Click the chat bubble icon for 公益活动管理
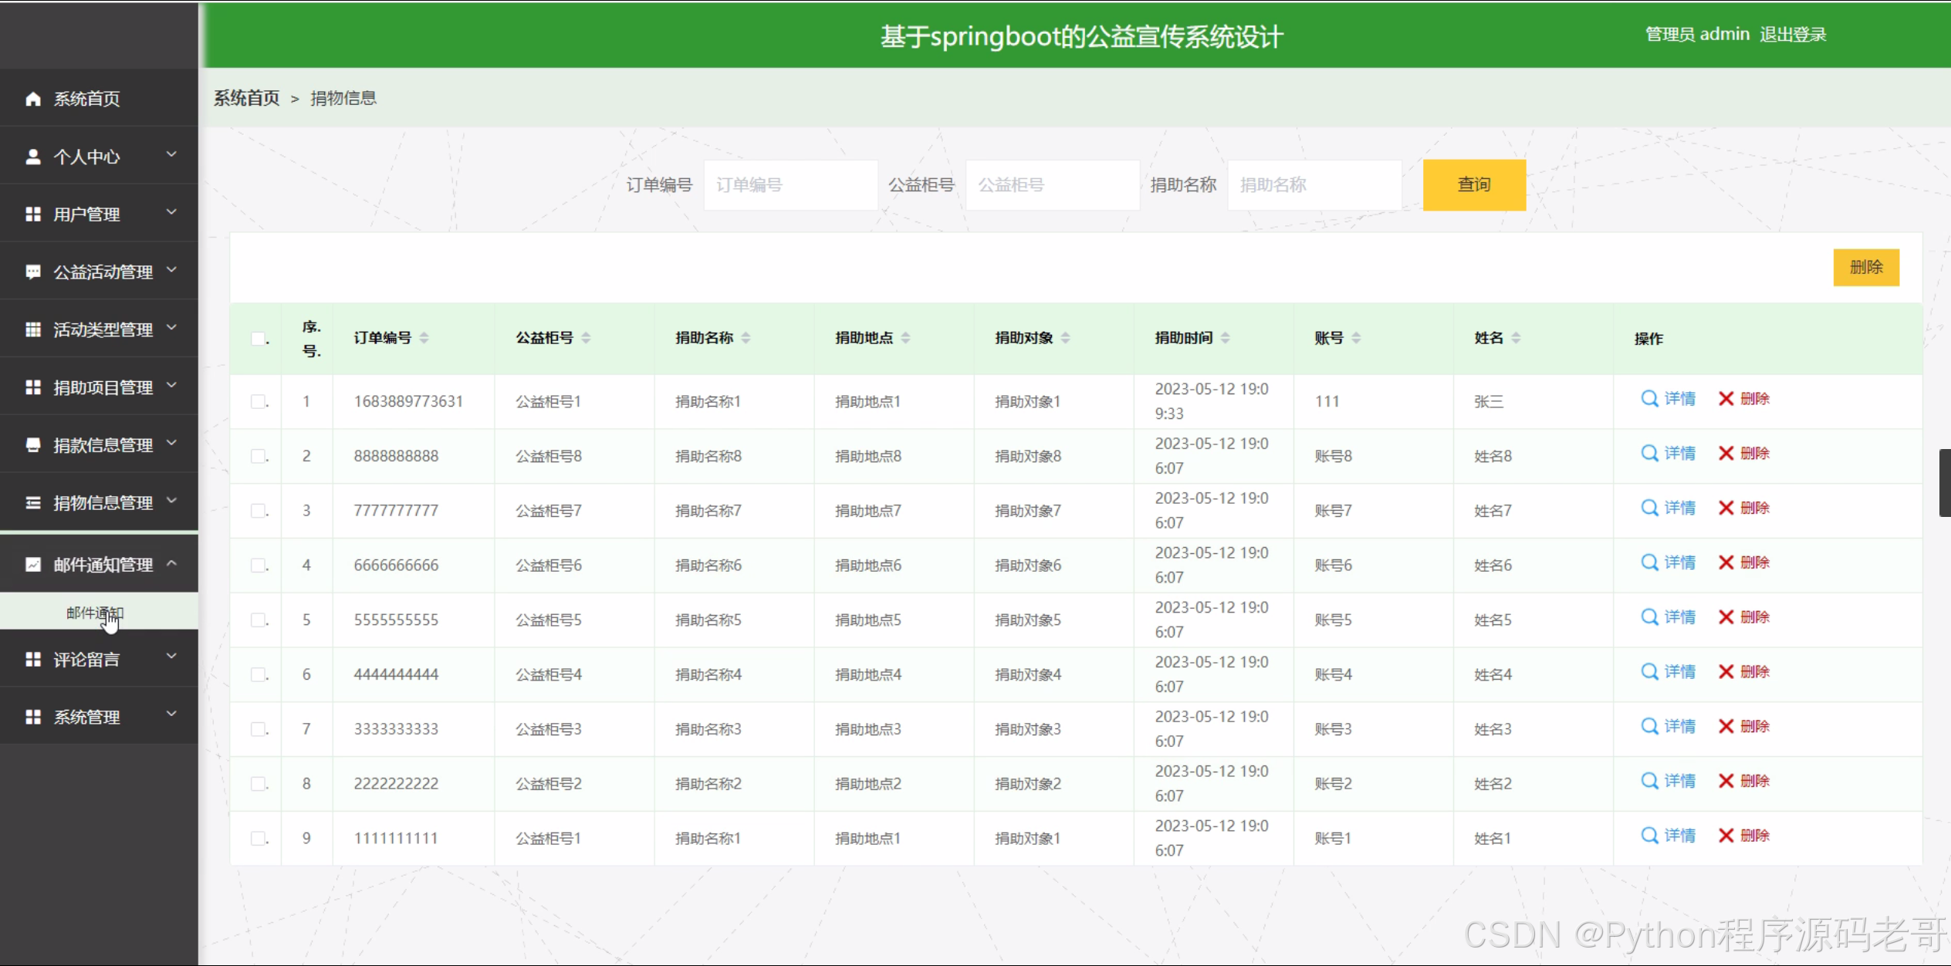Viewport: 1951px width, 966px height. (x=32, y=272)
